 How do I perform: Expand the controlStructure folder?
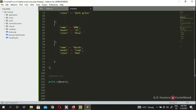(x=4, y=24)
